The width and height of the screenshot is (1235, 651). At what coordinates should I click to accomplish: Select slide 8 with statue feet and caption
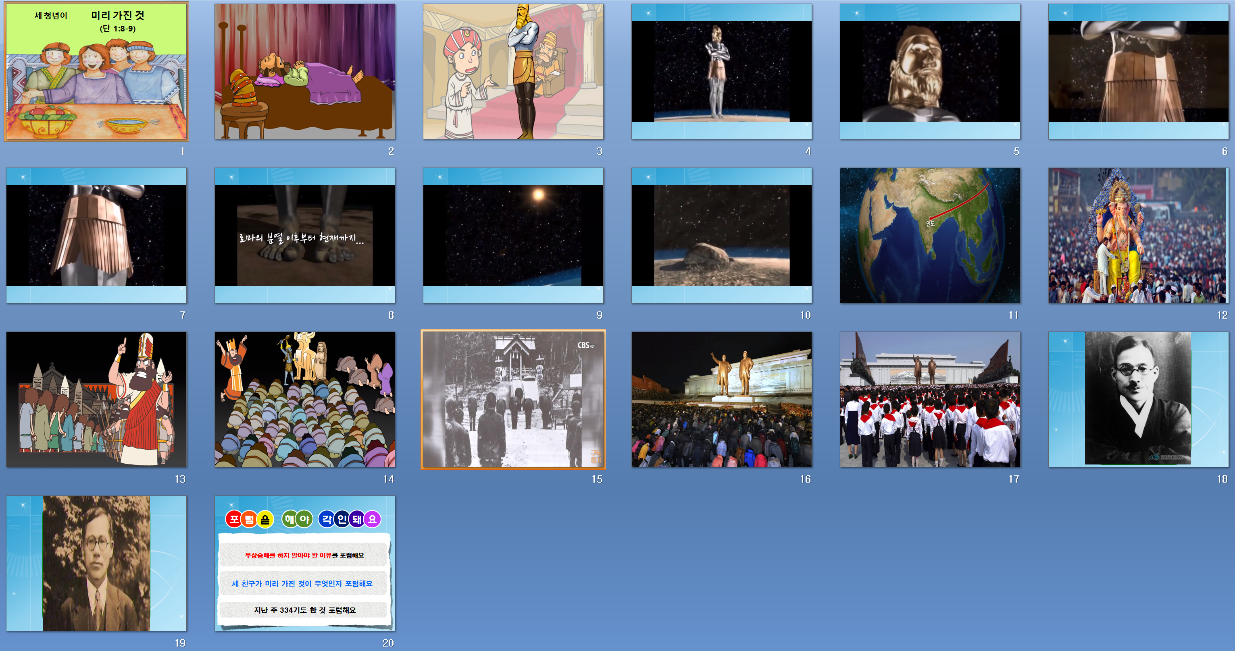(x=304, y=235)
